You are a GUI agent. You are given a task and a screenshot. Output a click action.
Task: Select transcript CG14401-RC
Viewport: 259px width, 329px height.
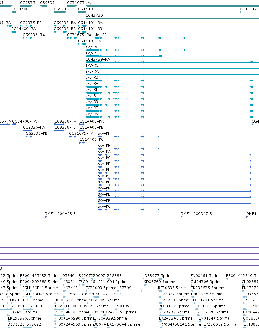click(x=90, y=41)
